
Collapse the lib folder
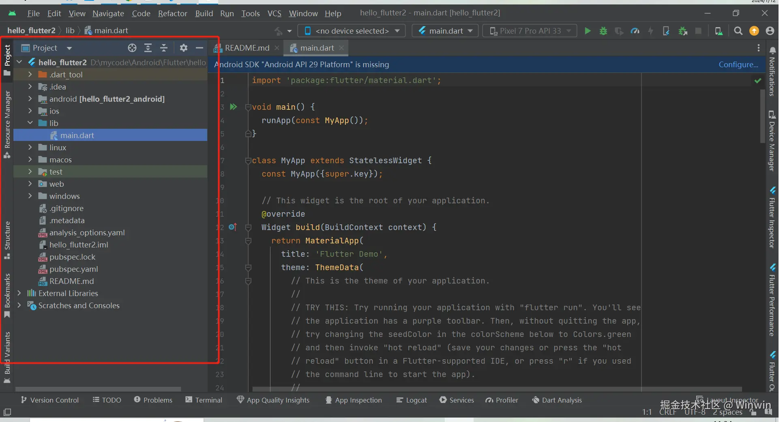point(30,123)
